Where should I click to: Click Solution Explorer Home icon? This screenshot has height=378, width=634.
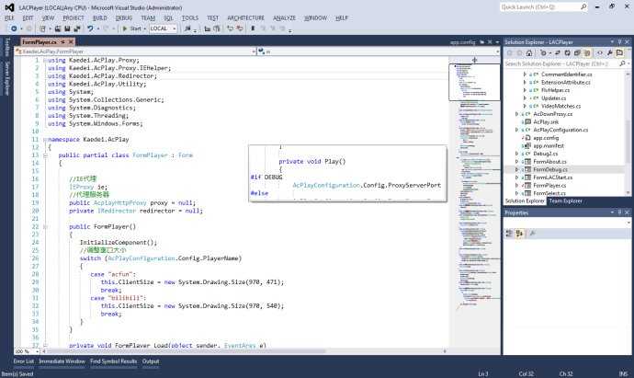529,53
